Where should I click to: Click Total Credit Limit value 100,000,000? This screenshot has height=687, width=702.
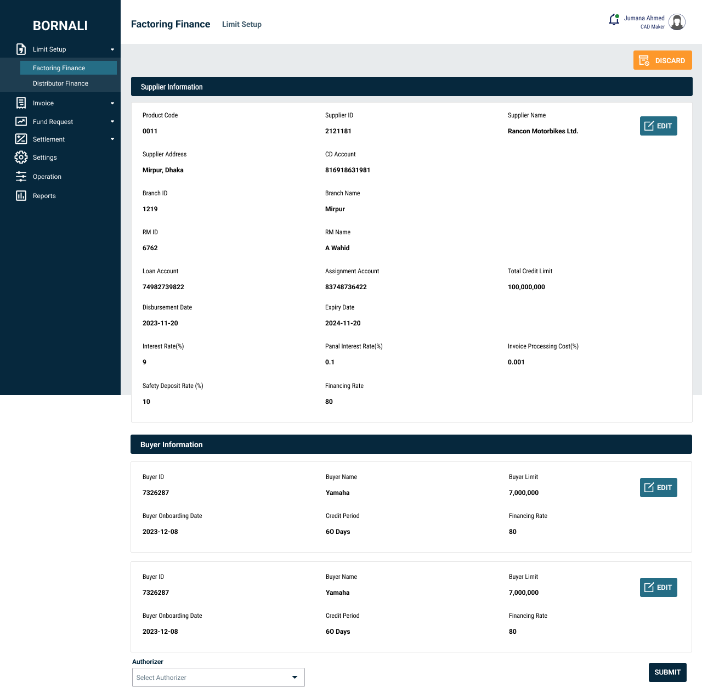[x=526, y=287]
